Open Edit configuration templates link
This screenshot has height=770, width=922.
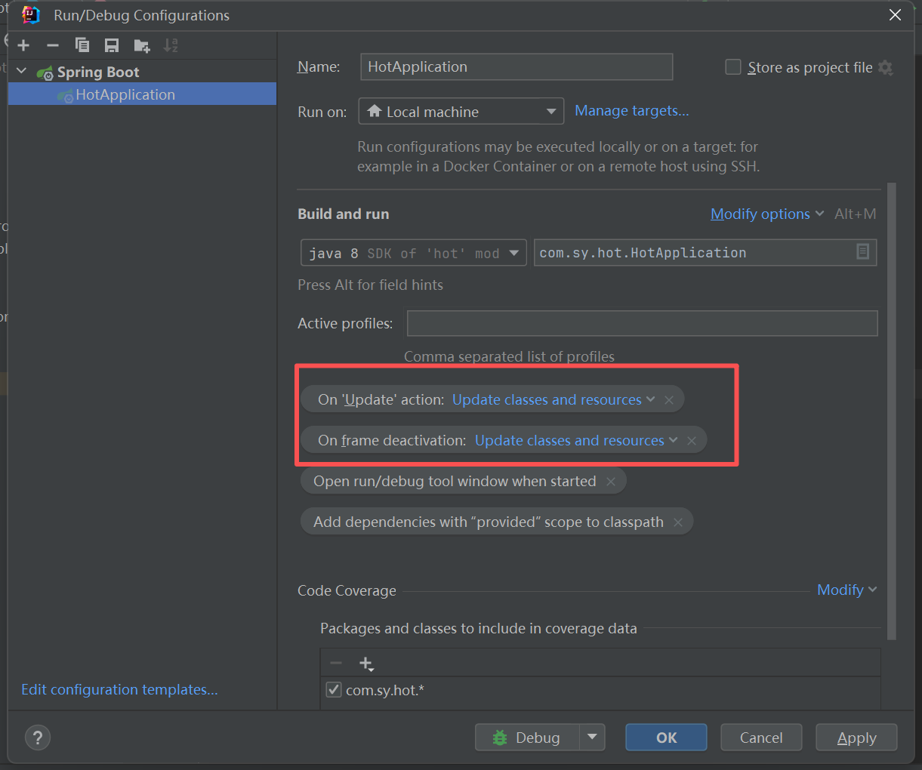119,689
